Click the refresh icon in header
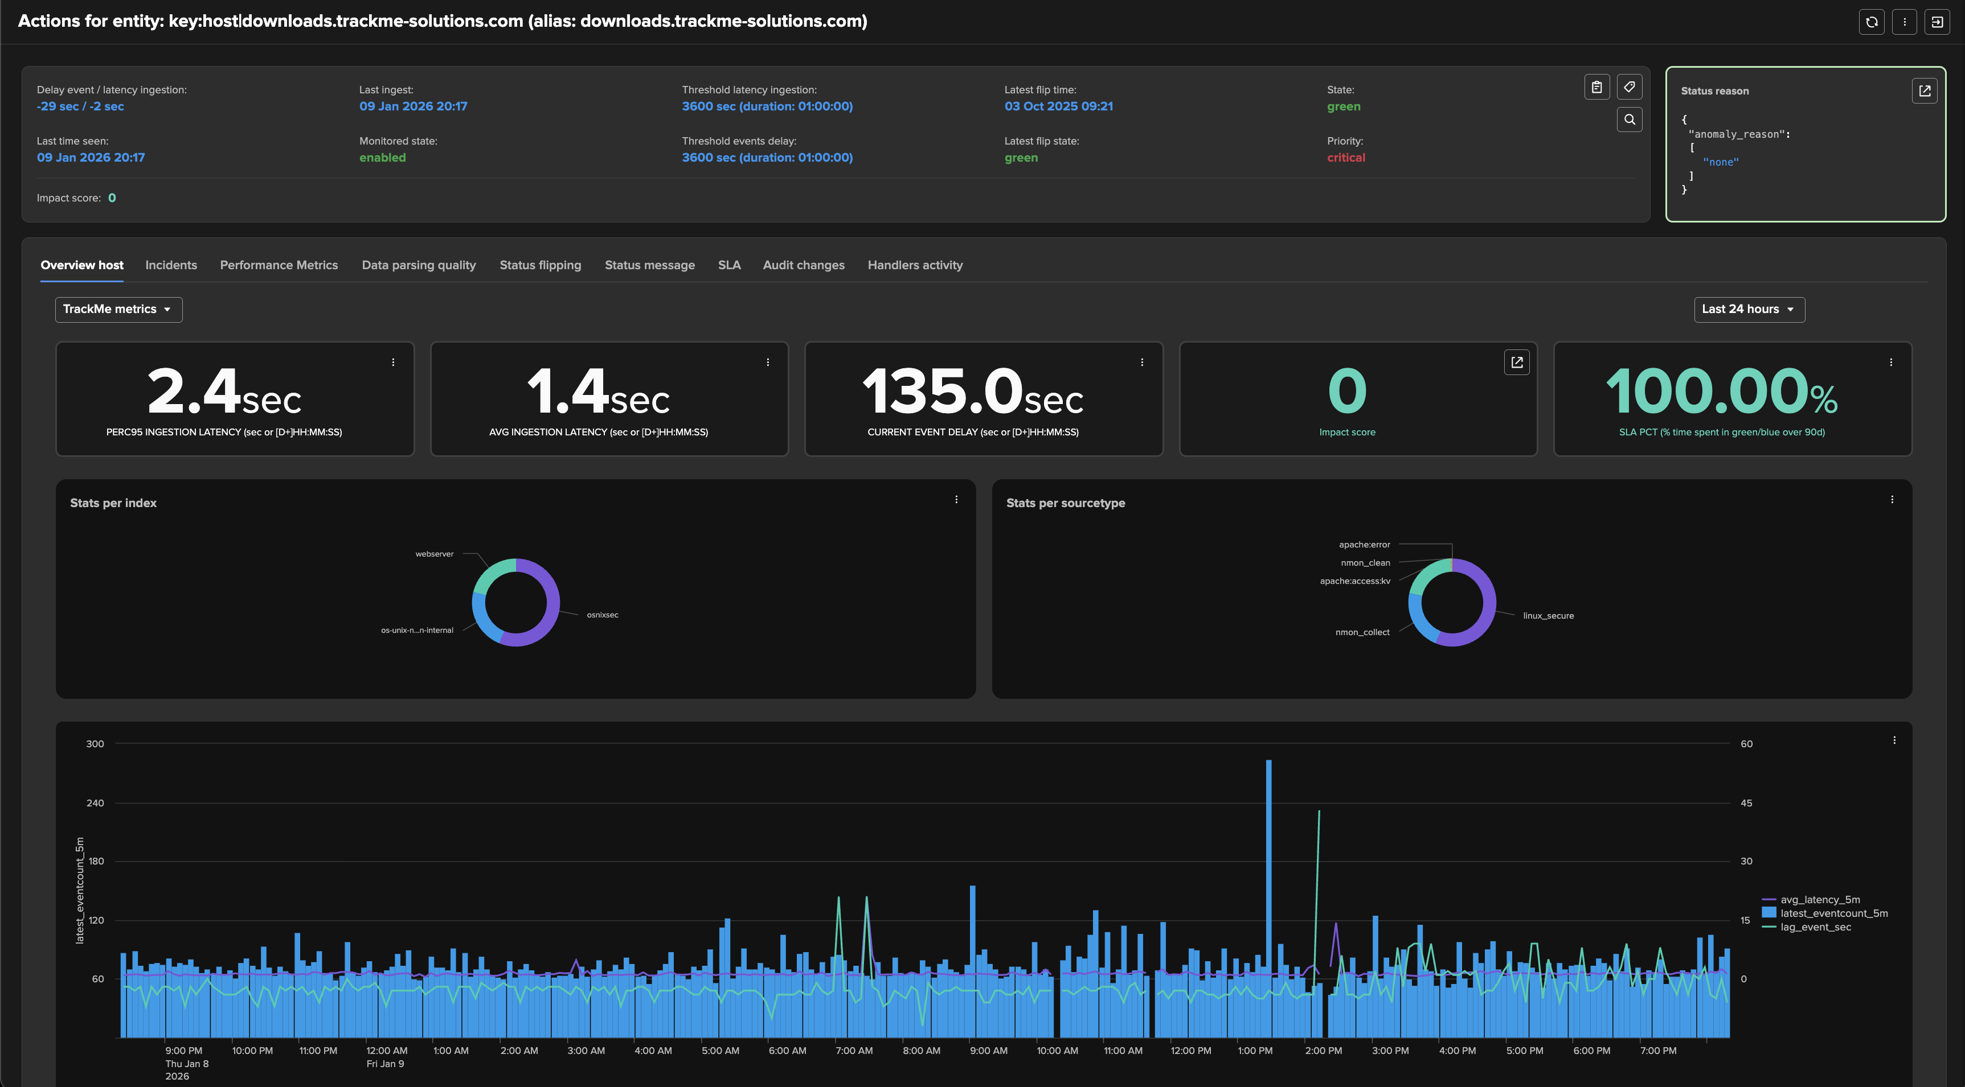 point(1871,22)
